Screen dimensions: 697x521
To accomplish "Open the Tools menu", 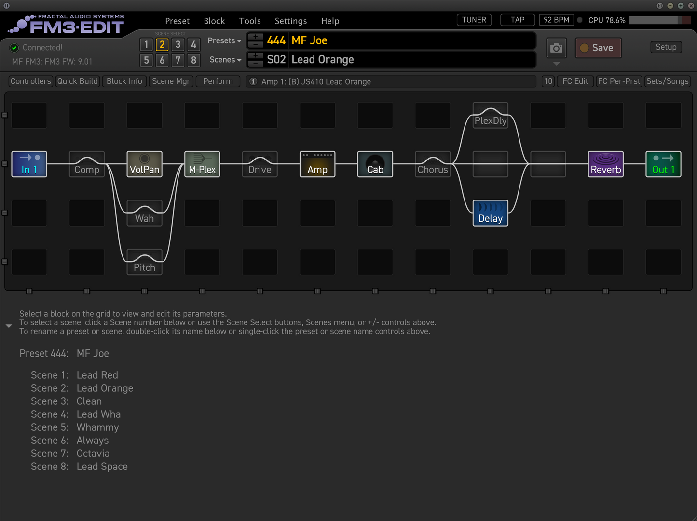I will [249, 21].
